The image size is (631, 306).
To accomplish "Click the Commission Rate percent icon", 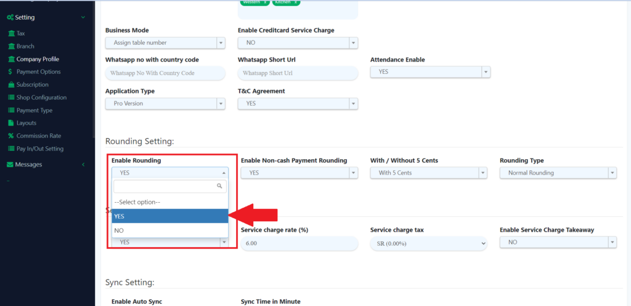I will point(11,136).
